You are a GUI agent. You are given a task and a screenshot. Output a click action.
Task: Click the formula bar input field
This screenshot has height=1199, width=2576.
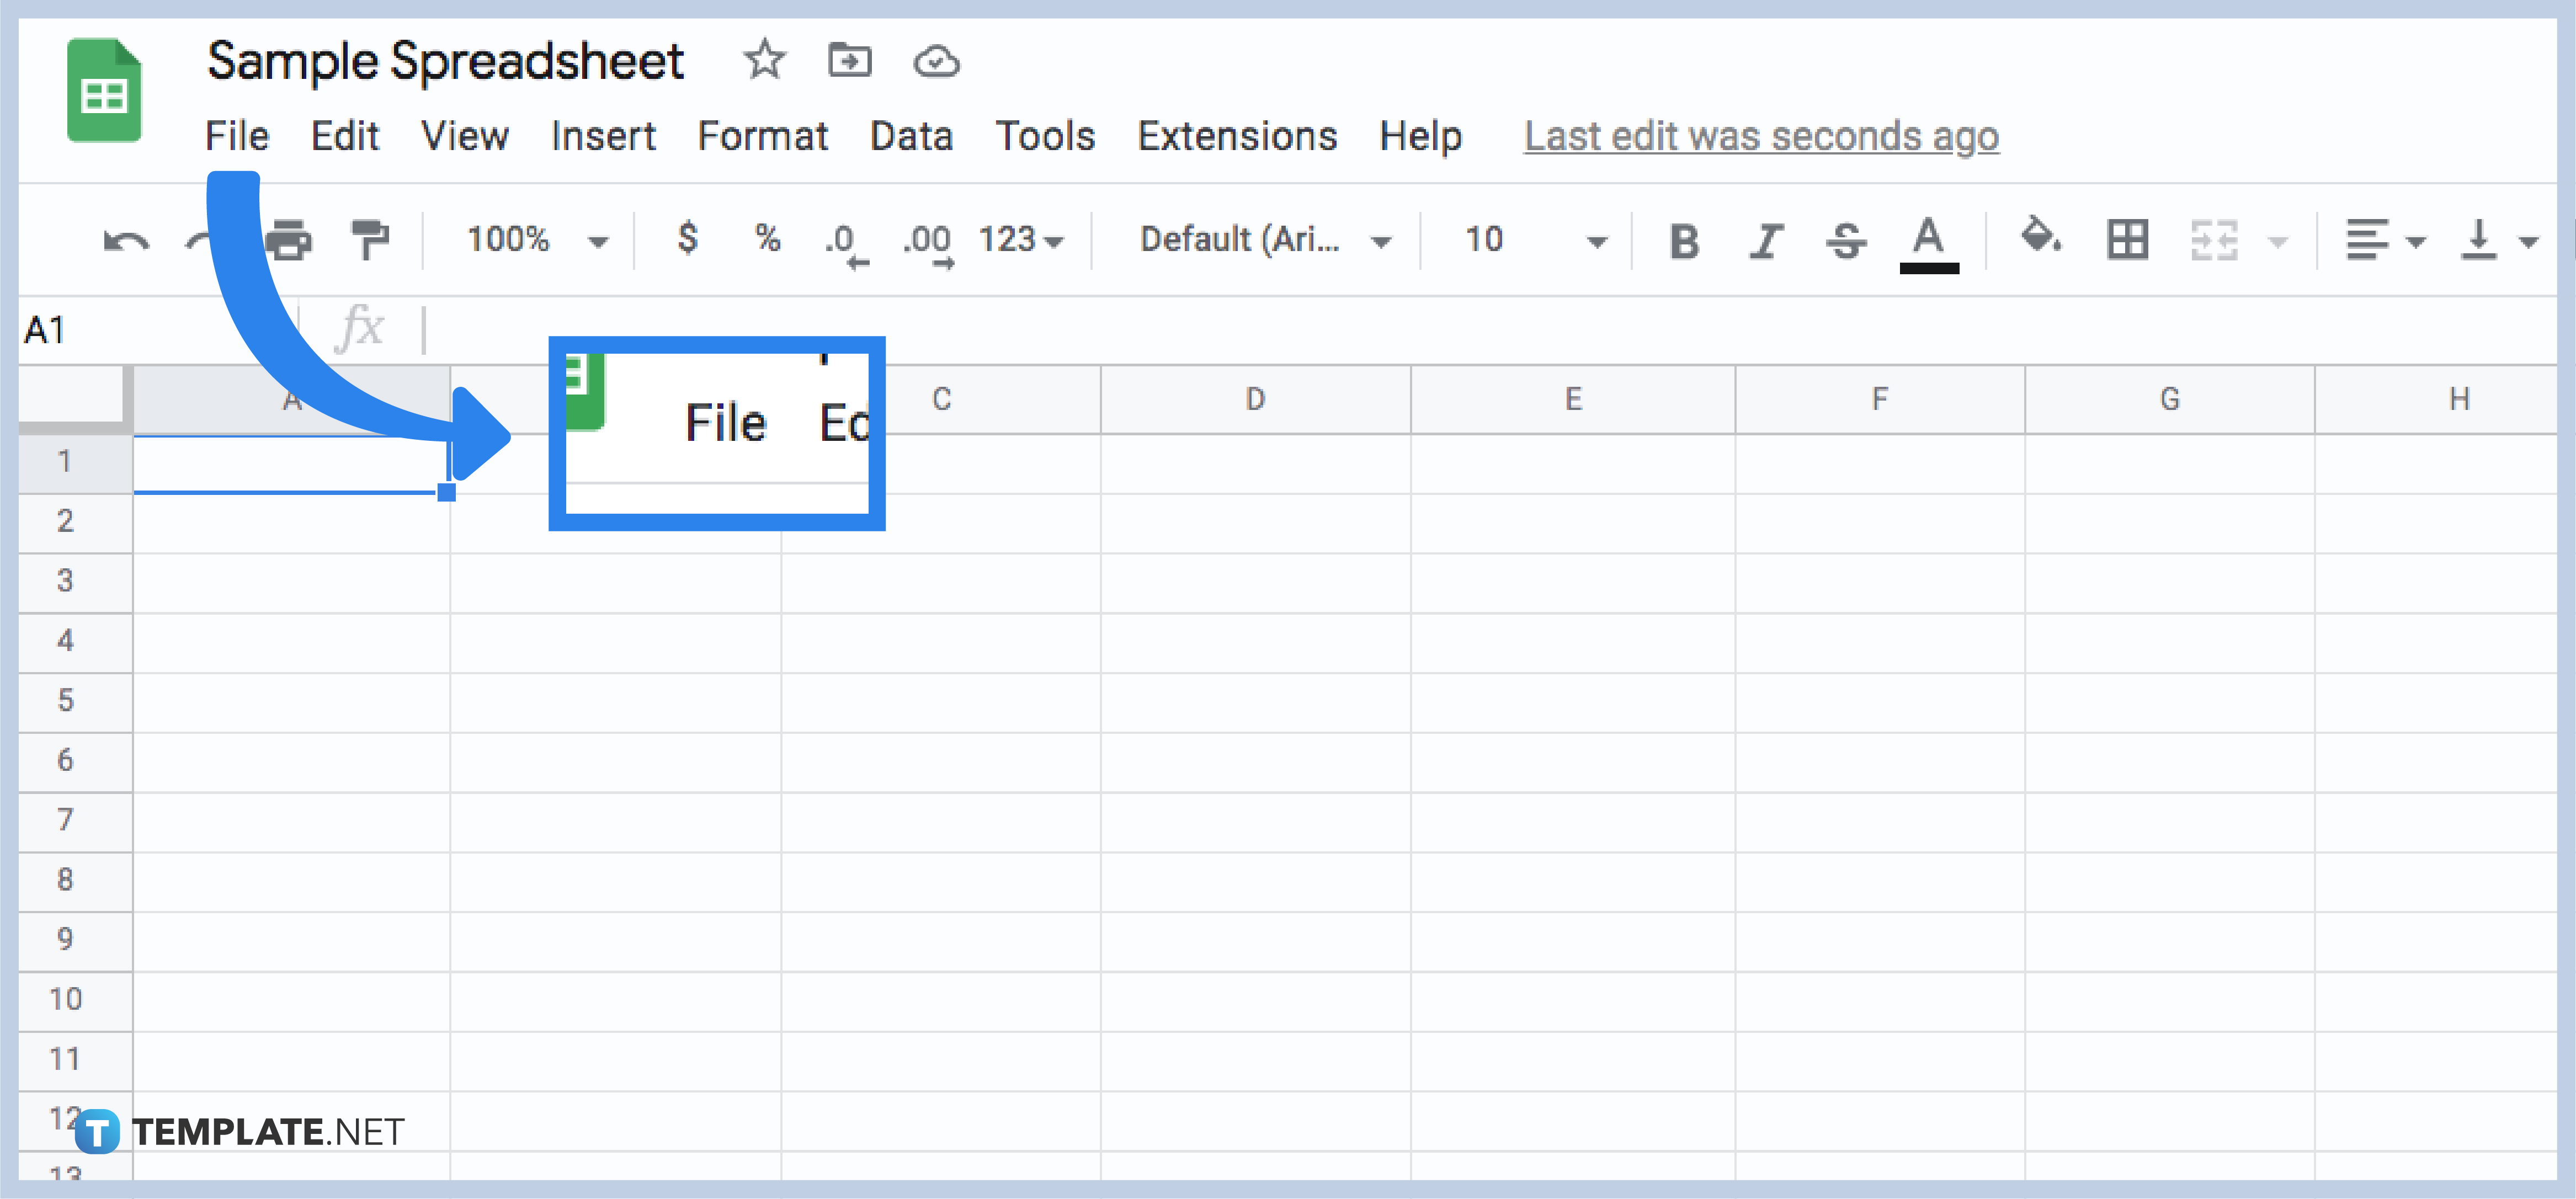(700, 327)
